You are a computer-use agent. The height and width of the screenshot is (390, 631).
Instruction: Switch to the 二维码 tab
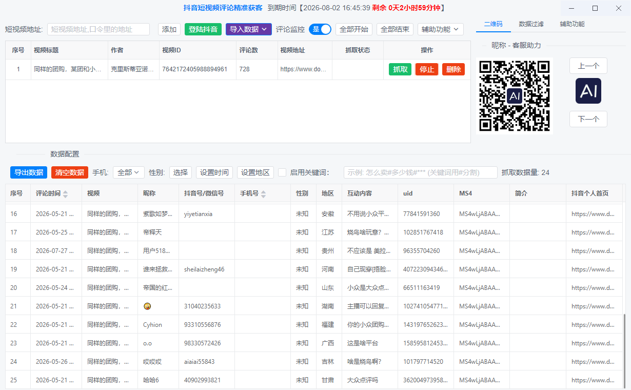[493, 24]
